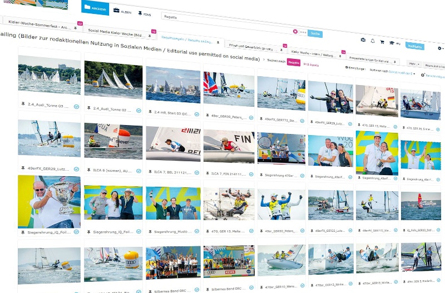Image resolution: width=445 pixels, height=293 pixels.
Task: Click the Alben briefcase icon
Action: [116, 10]
